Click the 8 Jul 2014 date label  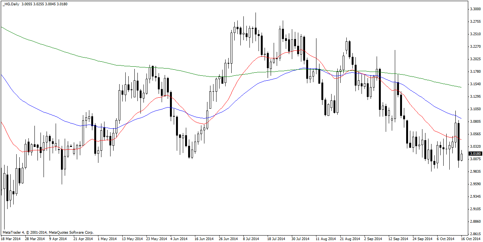click(x=252, y=239)
